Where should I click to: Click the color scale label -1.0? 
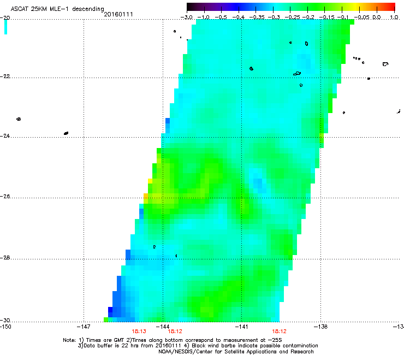(x=203, y=17)
